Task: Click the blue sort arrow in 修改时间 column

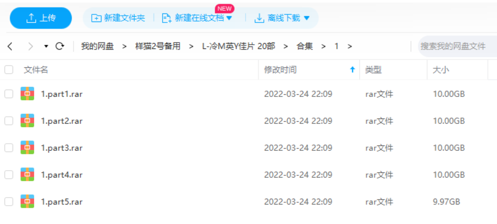Action: tap(352, 70)
